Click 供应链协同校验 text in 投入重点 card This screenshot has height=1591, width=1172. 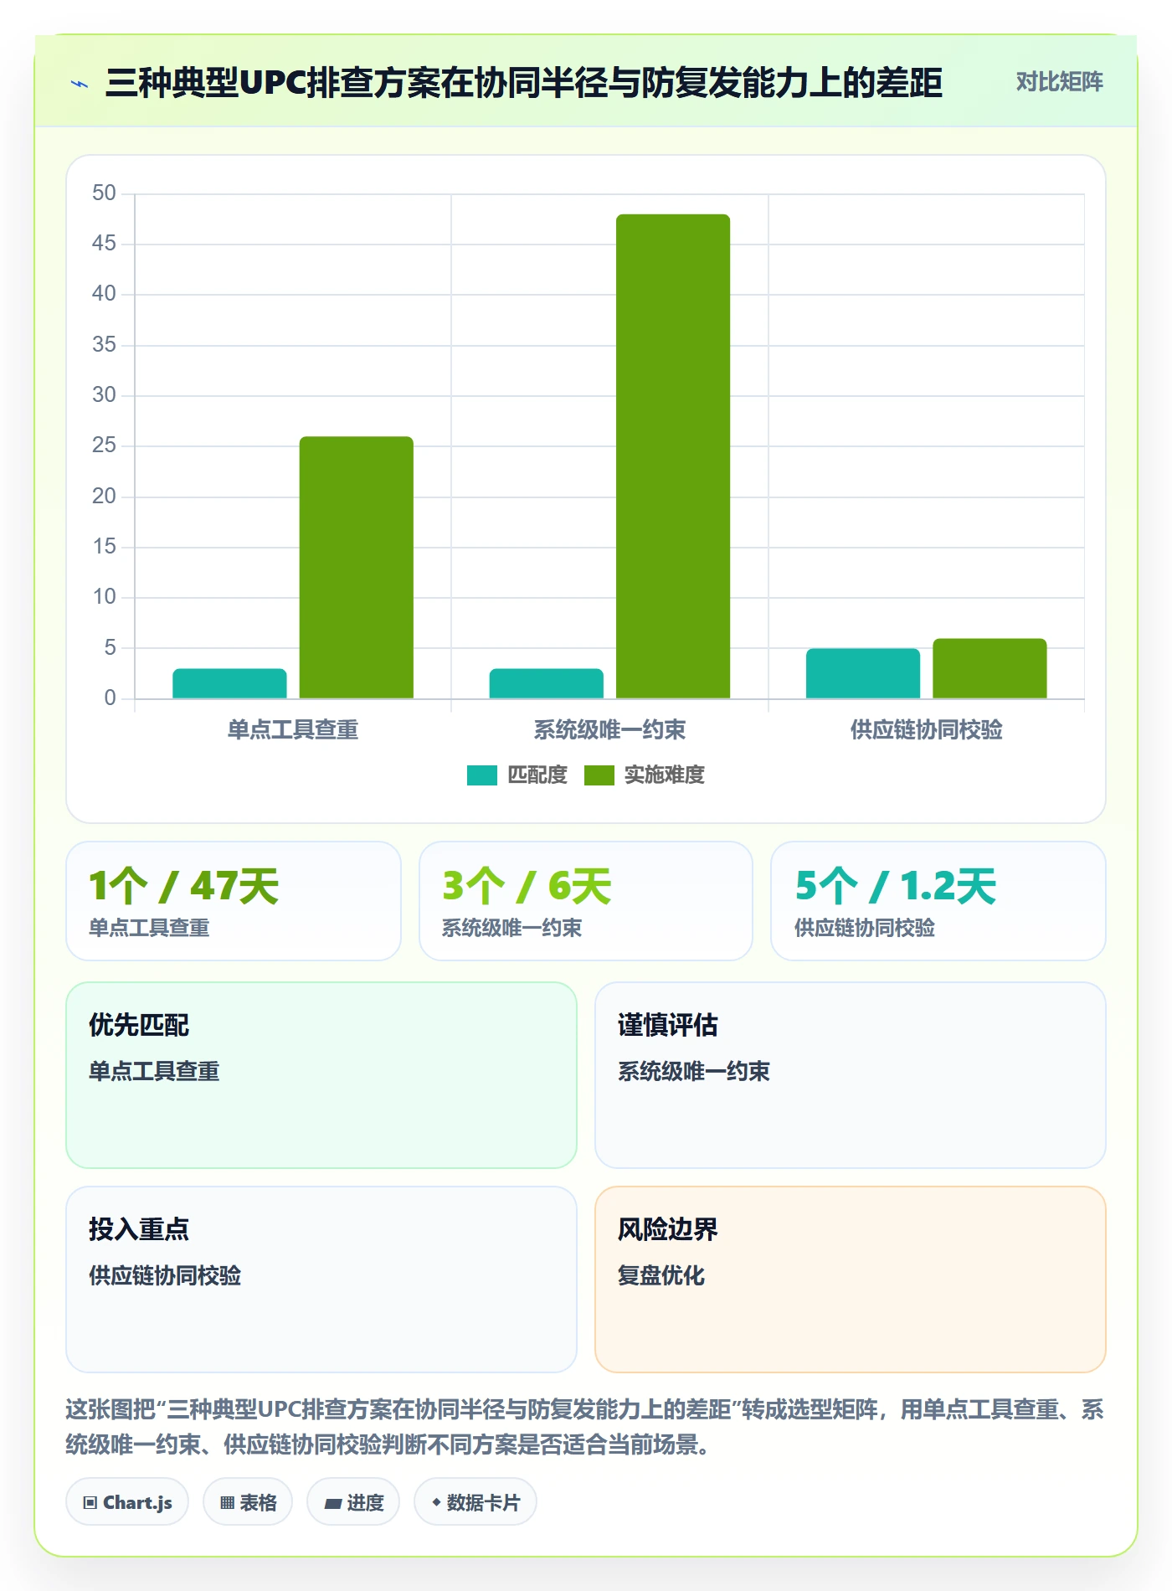165,1275
